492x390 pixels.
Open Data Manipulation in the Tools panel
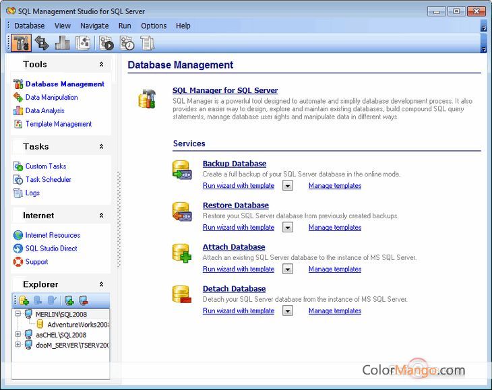coord(51,98)
